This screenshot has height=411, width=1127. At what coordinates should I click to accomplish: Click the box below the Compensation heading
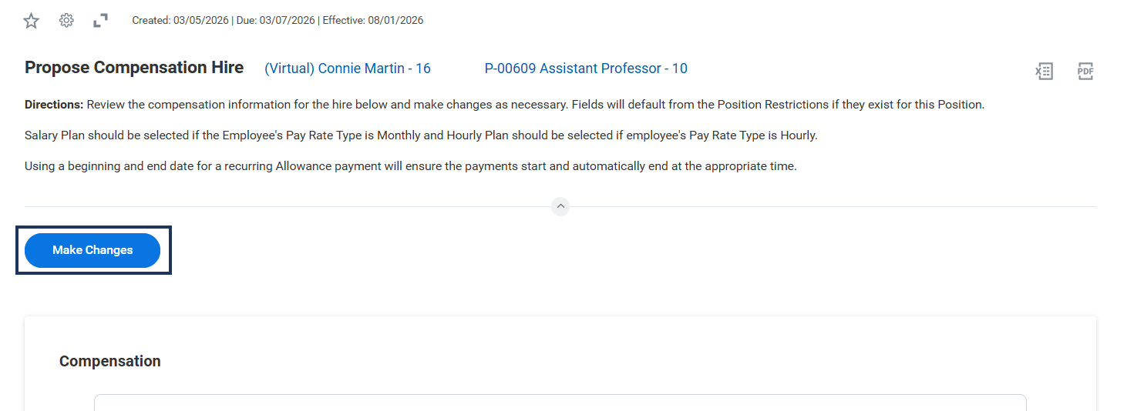560,403
